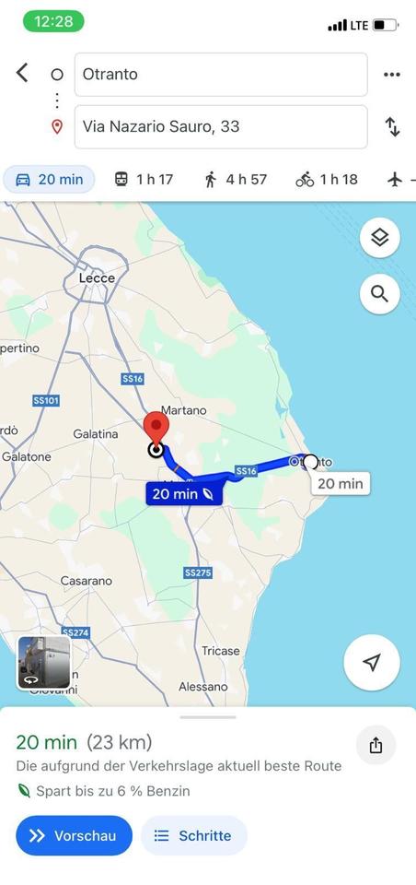The image size is (416, 885).
Task: Click the red destination pin
Action: [x=156, y=429]
